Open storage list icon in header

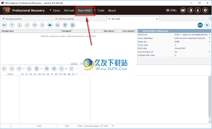[183, 10]
